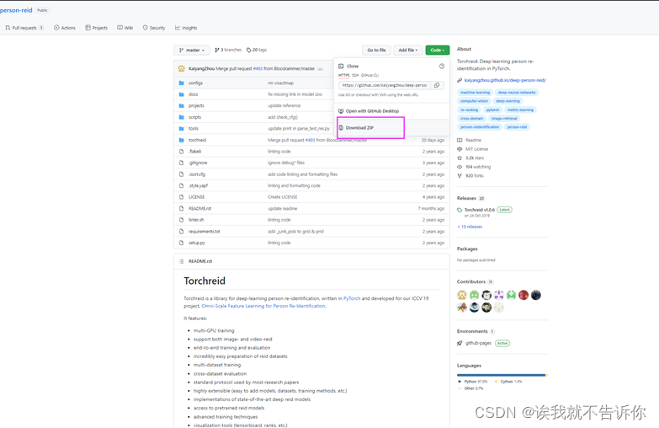Viewport: 659px width, 428px height.
Task: Open the requirements.txt file
Action: 205,232
